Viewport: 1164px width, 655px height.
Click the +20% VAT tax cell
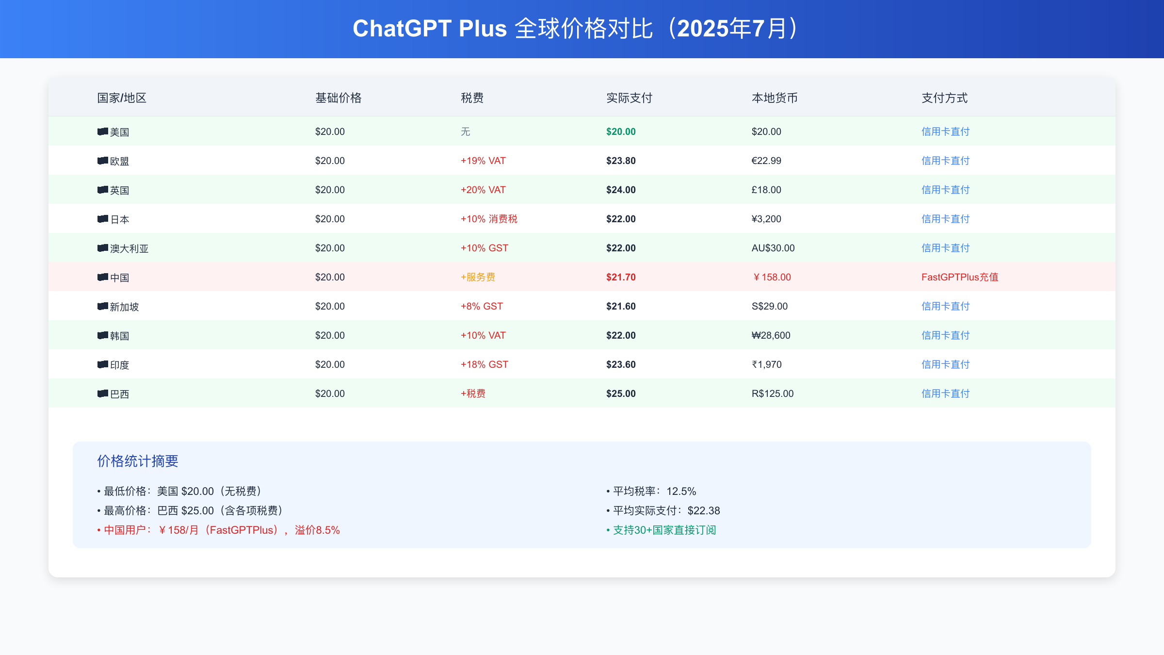tap(483, 190)
